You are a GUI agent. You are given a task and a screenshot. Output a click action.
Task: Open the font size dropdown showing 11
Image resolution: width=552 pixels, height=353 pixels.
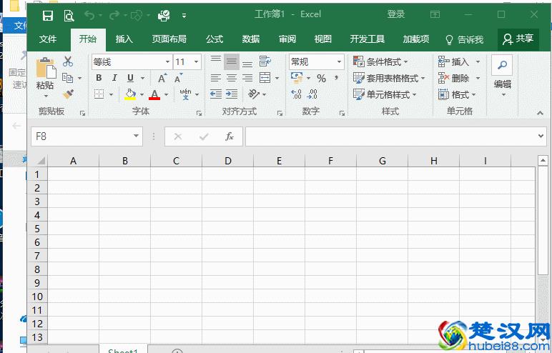pos(197,62)
